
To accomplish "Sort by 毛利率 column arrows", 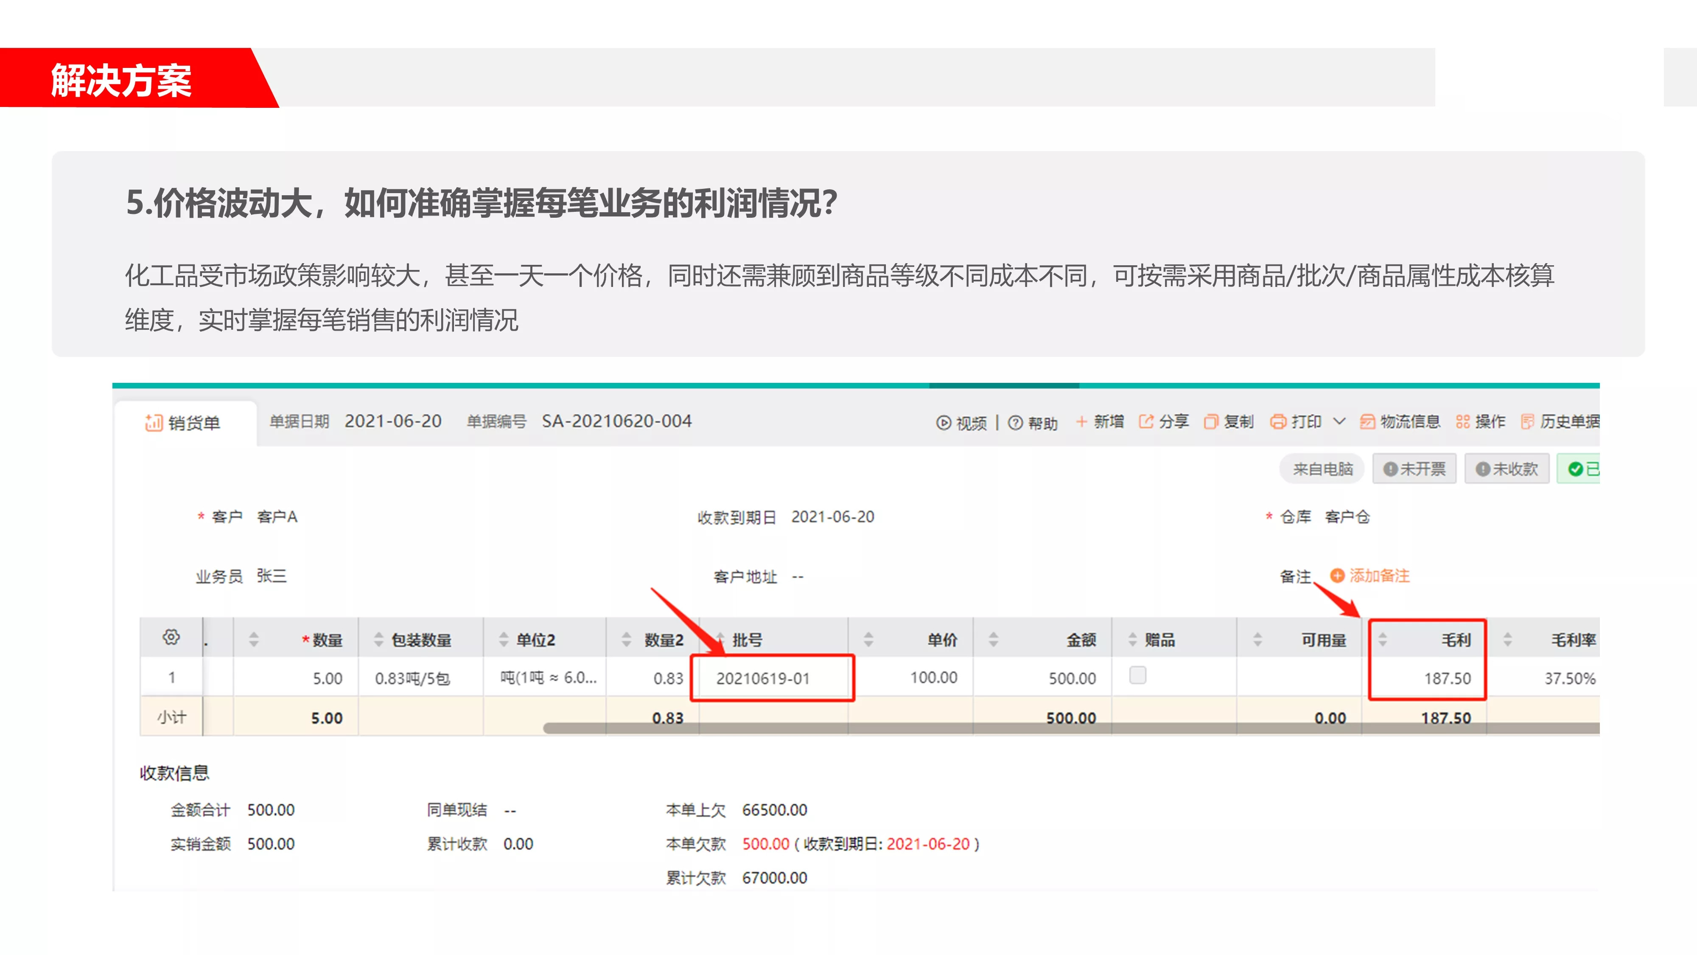I will [x=1507, y=639].
